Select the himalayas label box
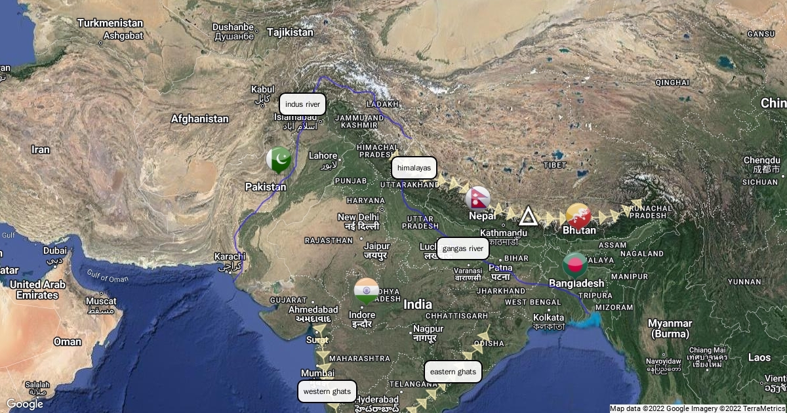787x413 pixels. tap(414, 168)
